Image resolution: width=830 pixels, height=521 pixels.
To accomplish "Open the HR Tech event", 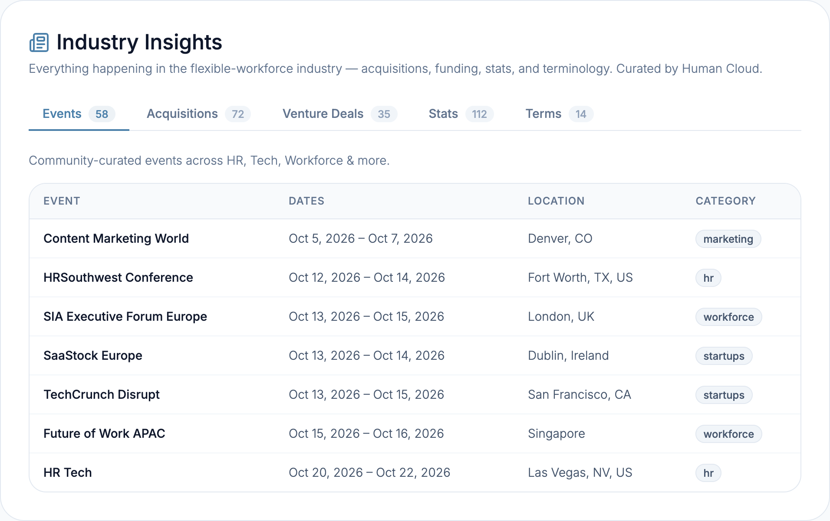I will tap(68, 472).
